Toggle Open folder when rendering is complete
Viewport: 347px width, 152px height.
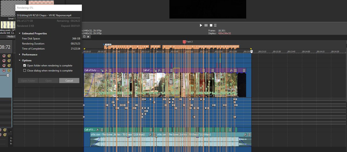click(25, 65)
